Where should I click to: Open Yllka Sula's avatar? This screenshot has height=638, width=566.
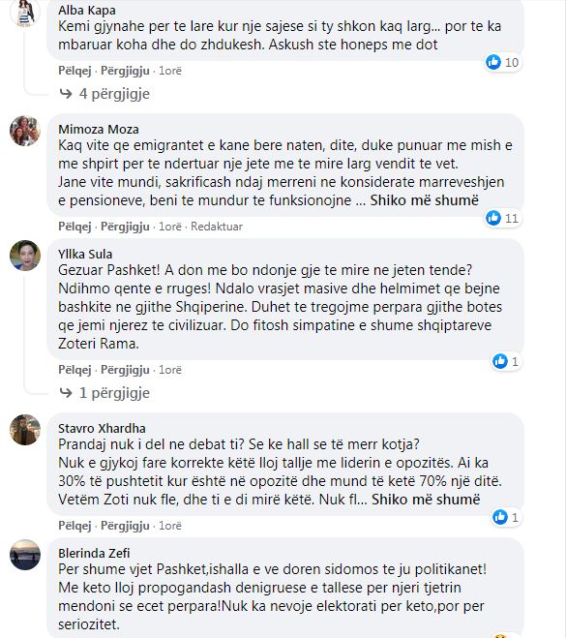pyautogui.click(x=25, y=256)
